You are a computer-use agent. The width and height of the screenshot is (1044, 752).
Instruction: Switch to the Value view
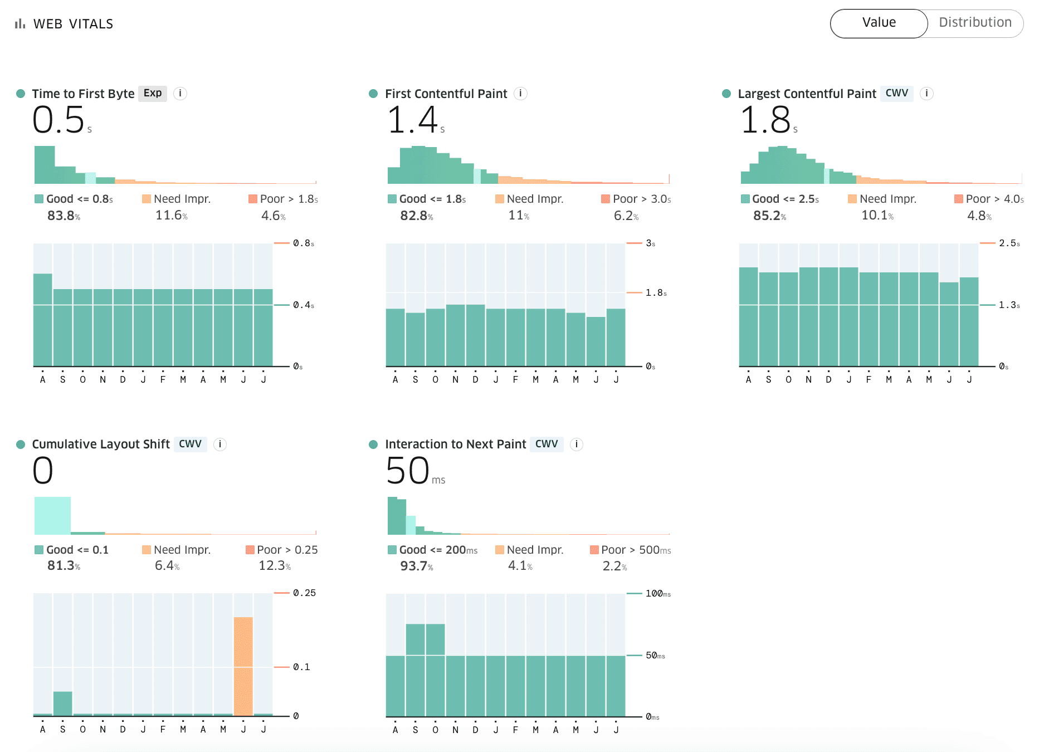click(879, 23)
